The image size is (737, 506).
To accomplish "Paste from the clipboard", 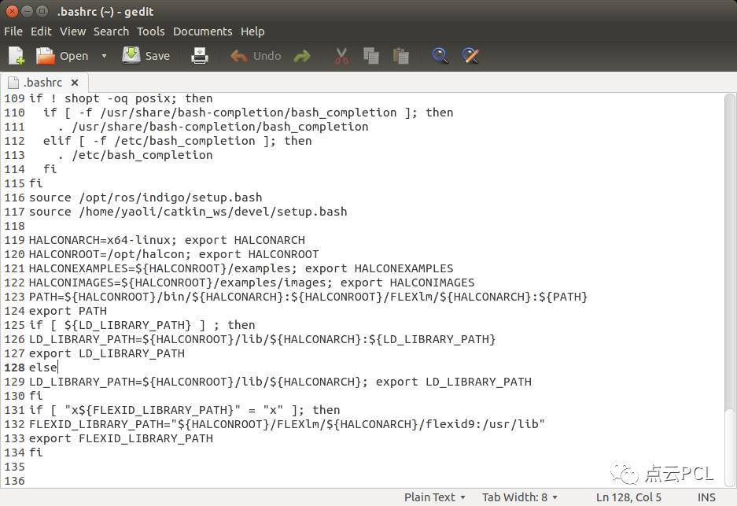I will coord(401,56).
